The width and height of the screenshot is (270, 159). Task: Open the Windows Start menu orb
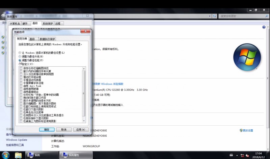6,155
